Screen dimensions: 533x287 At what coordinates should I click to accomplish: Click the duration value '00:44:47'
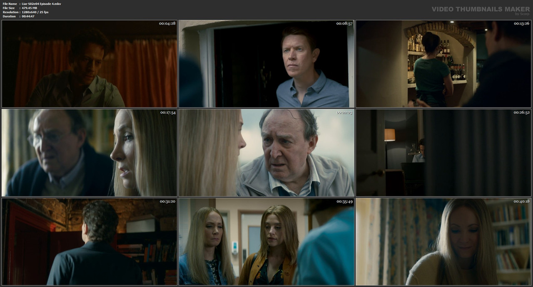point(29,16)
